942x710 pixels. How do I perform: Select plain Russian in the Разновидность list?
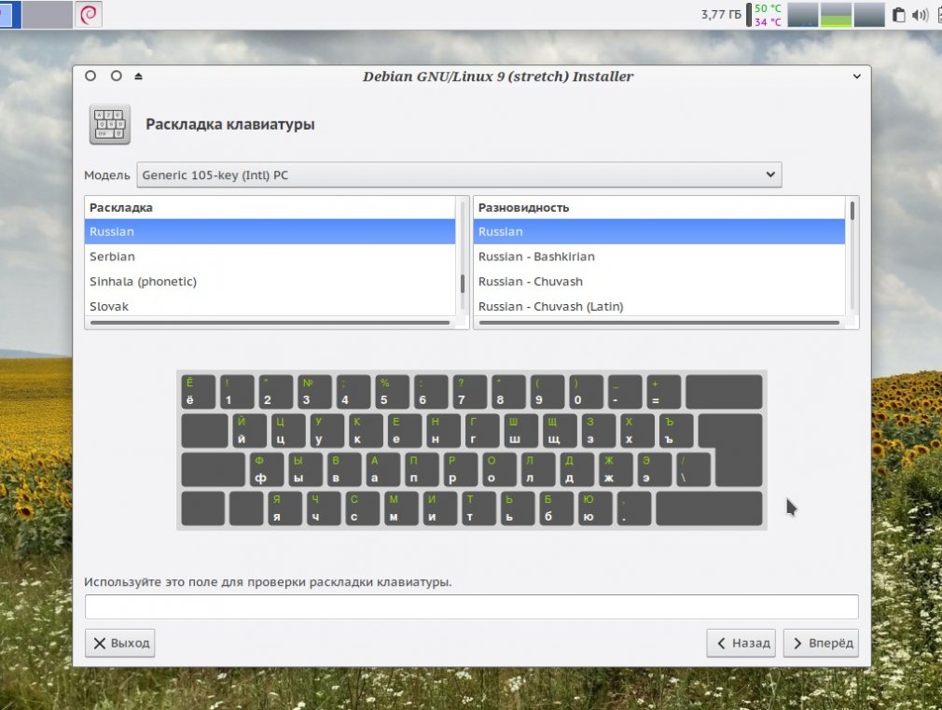[x=659, y=232]
